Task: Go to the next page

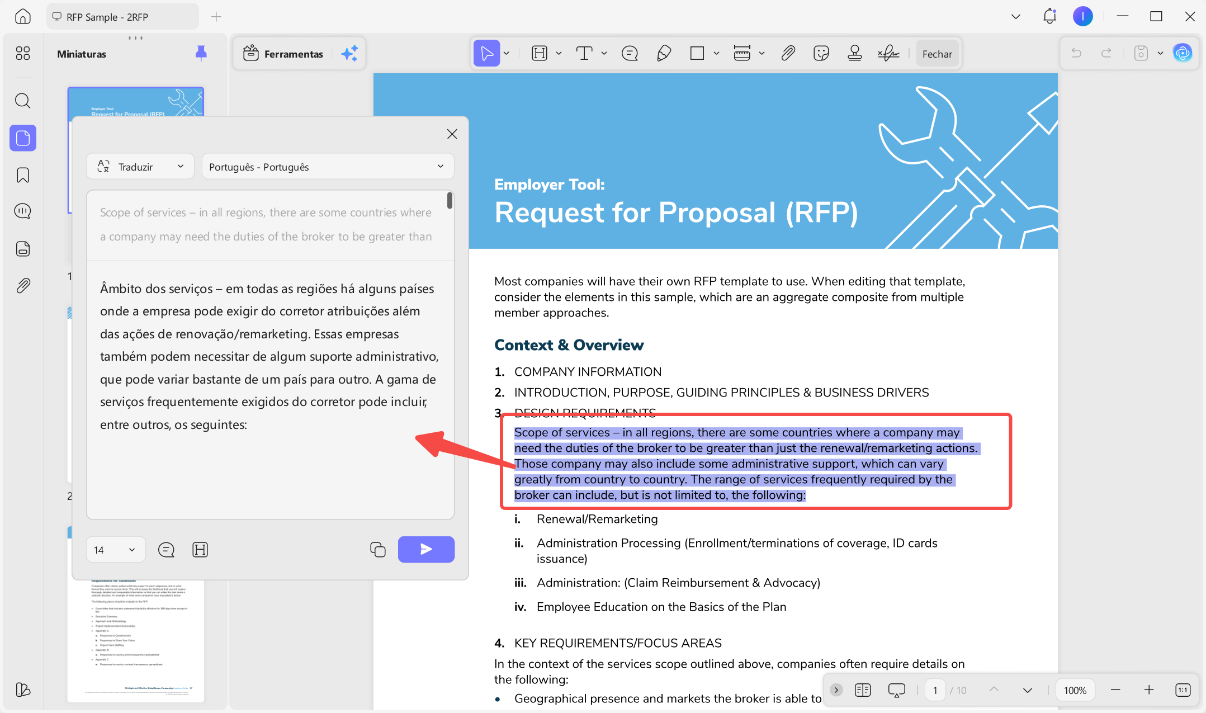Action: coord(1028,690)
